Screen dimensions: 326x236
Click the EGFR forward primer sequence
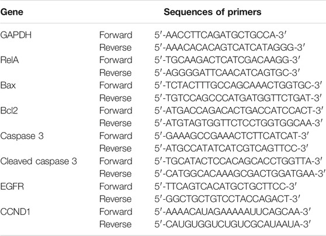click(x=226, y=186)
